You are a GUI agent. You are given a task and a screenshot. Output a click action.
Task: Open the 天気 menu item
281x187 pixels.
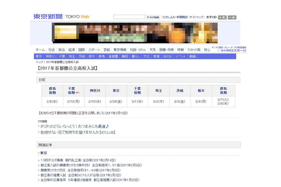pos(153,50)
